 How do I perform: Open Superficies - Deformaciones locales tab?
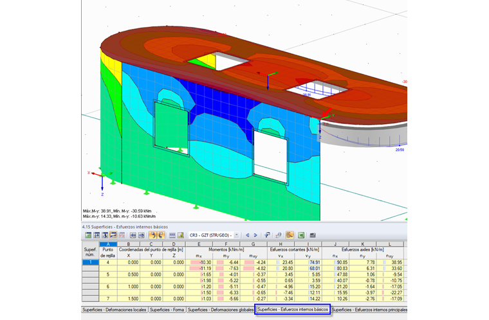(x=114, y=310)
